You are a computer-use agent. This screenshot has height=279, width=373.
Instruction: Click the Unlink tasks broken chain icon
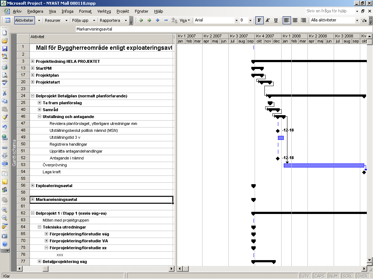(4, 155)
